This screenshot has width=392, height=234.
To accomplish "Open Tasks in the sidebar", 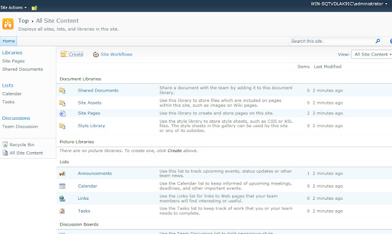I will point(9,102).
